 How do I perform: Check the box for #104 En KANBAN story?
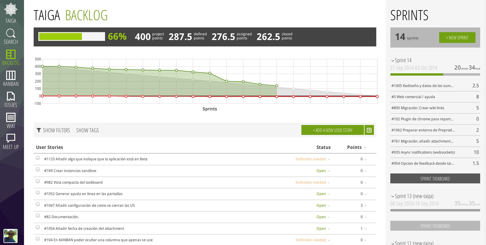[38, 239]
